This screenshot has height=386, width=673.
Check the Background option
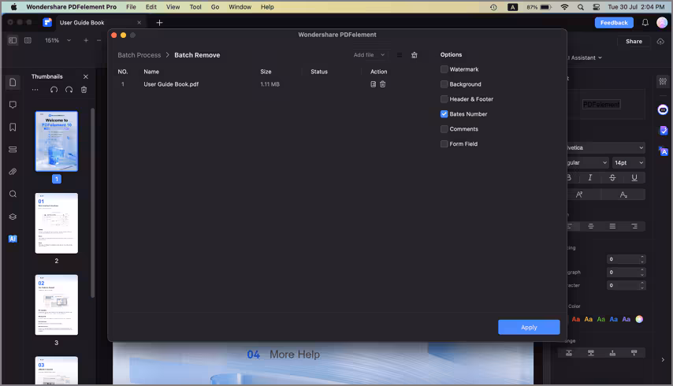444,84
